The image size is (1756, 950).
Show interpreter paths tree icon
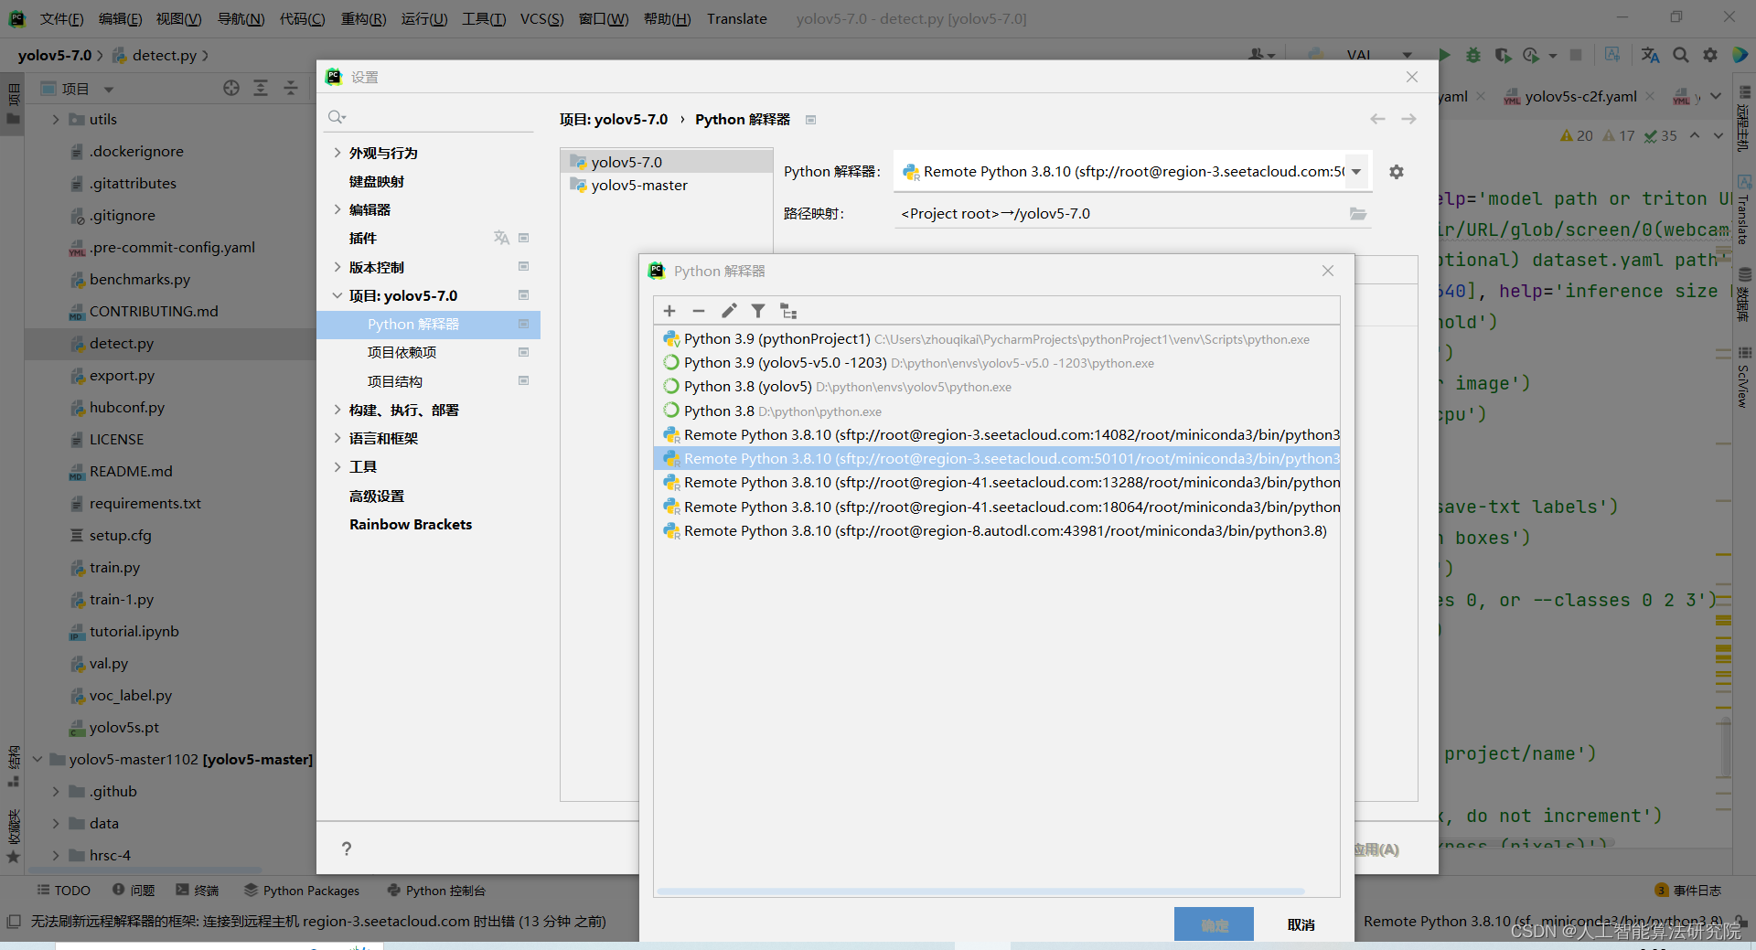(788, 311)
